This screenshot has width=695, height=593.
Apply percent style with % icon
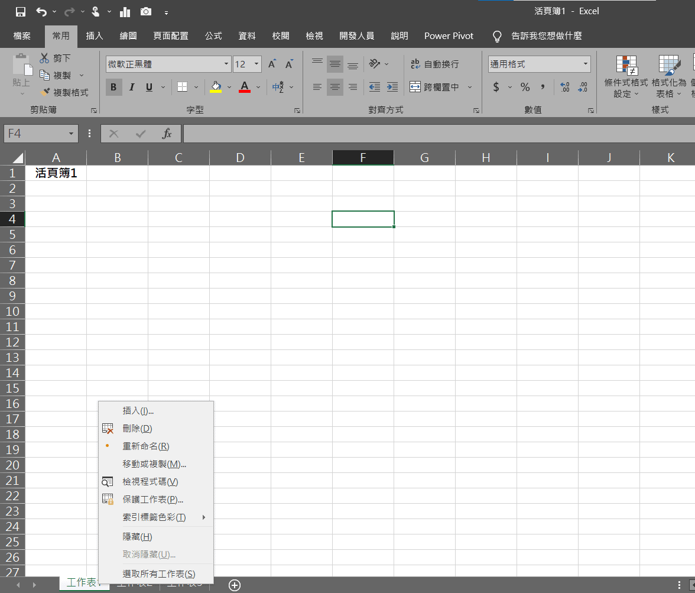(525, 87)
